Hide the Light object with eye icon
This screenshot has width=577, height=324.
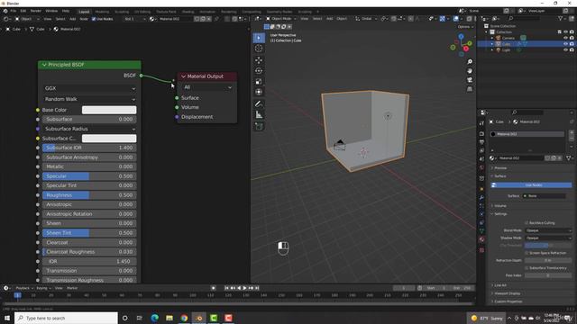click(x=565, y=49)
